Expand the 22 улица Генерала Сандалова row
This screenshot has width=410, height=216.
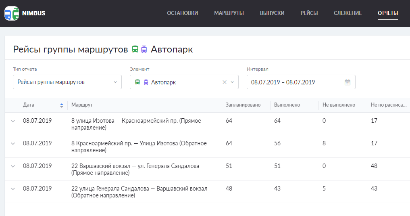click(x=13, y=189)
